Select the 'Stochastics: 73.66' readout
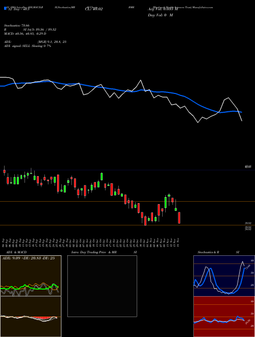255x337 pixels. [x=16, y=26]
